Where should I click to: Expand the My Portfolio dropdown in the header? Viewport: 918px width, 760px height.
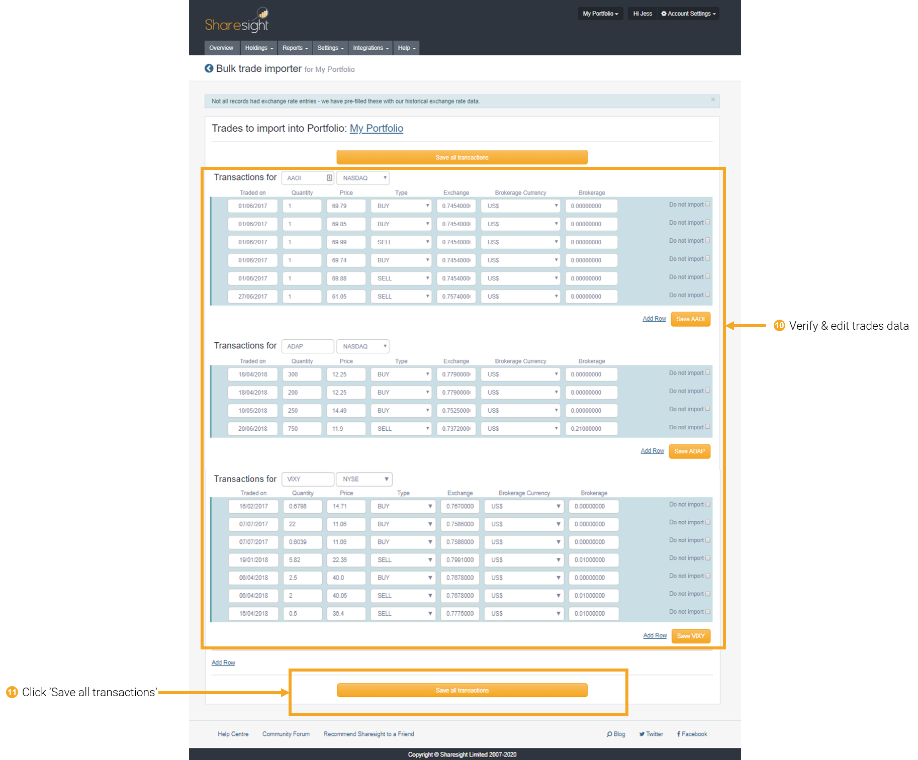click(600, 14)
